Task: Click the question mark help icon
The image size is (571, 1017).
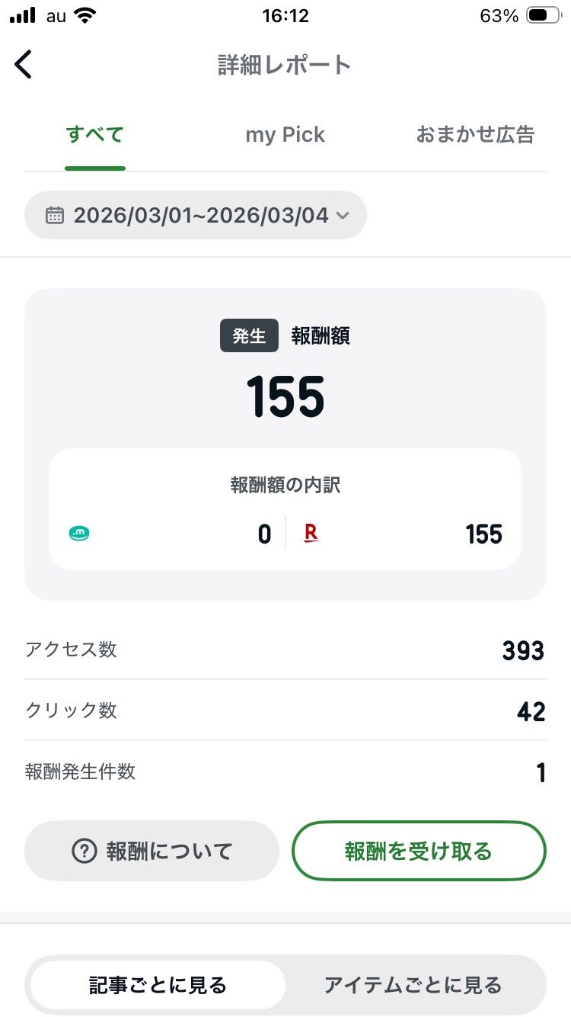Action: click(83, 851)
